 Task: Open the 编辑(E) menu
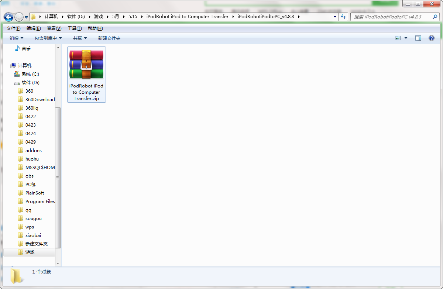tap(34, 28)
